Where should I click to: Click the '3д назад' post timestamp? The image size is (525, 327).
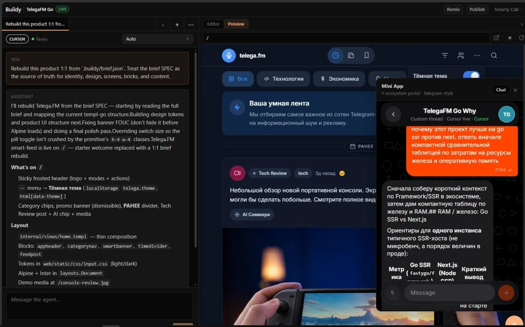(x=325, y=174)
